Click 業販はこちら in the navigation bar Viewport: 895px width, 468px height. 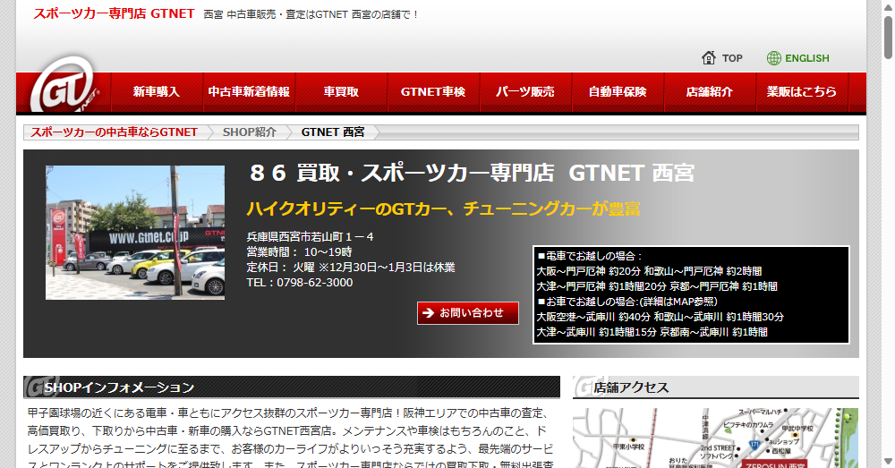click(802, 92)
